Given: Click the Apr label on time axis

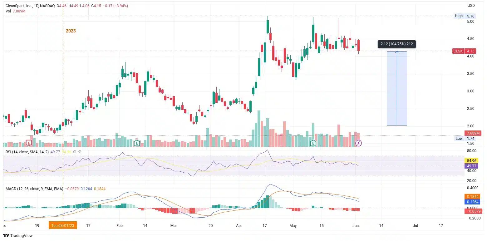Looking at the screenshot, I should point(239,225).
